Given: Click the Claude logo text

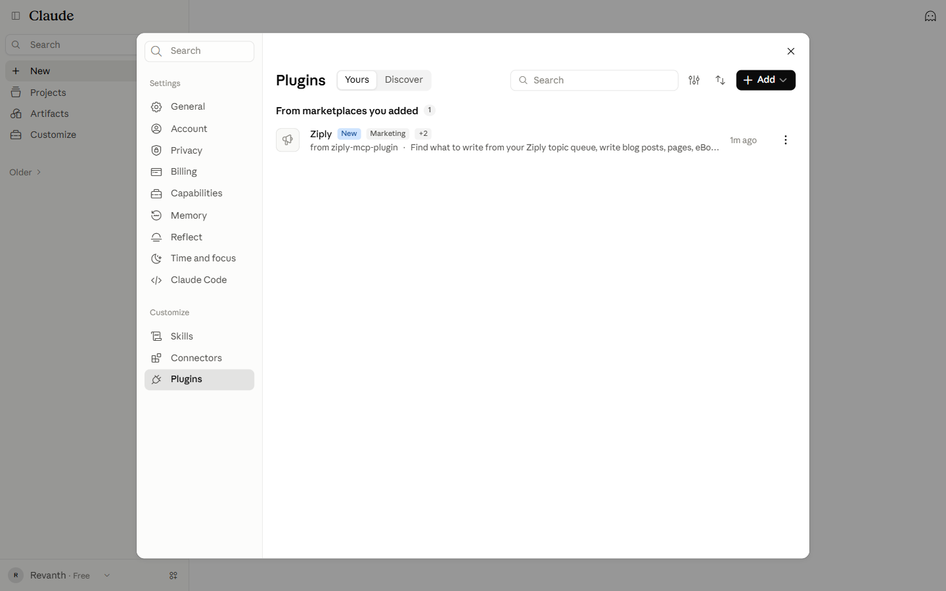Looking at the screenshot, I should tap(51, 16).
